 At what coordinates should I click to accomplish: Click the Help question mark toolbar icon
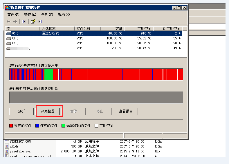33,21
